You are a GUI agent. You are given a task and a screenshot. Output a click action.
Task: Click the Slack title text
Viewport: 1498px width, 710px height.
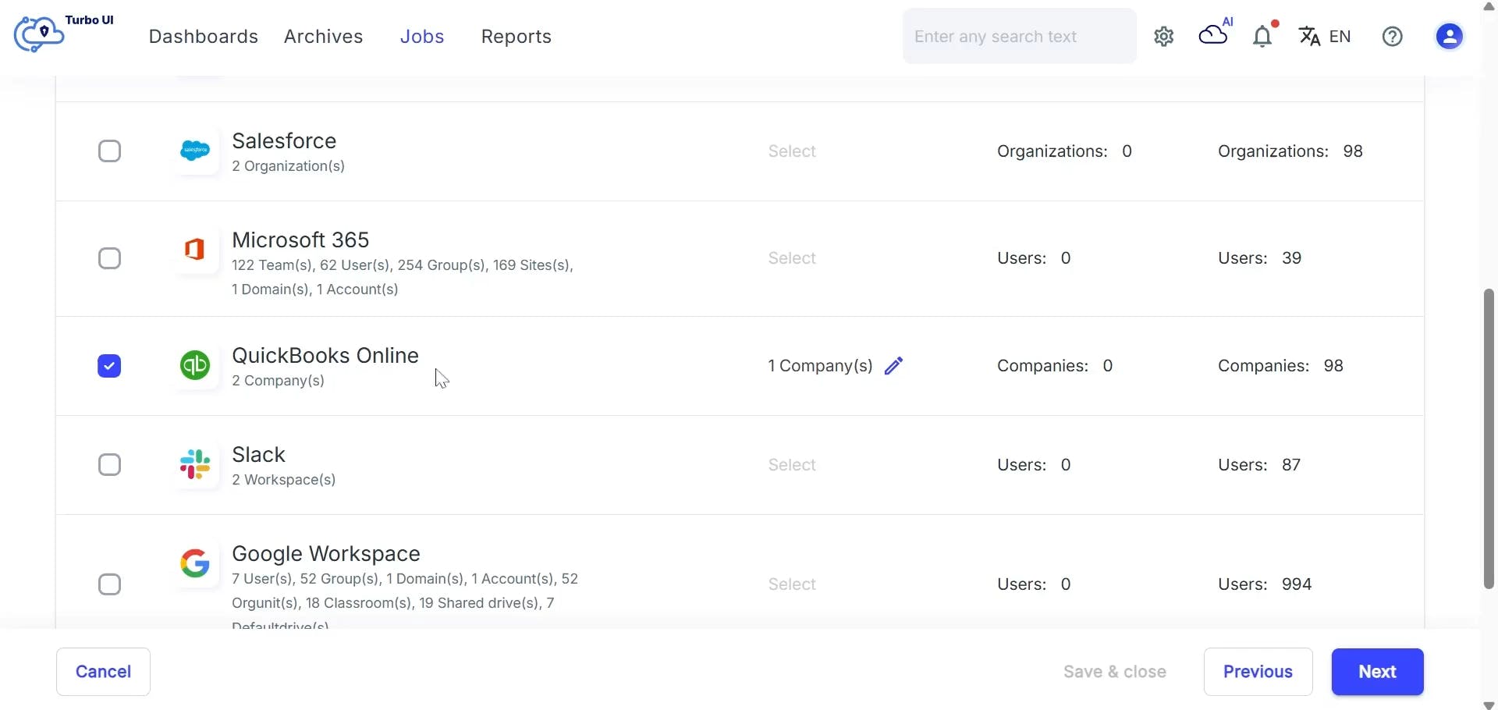[259, 454]
